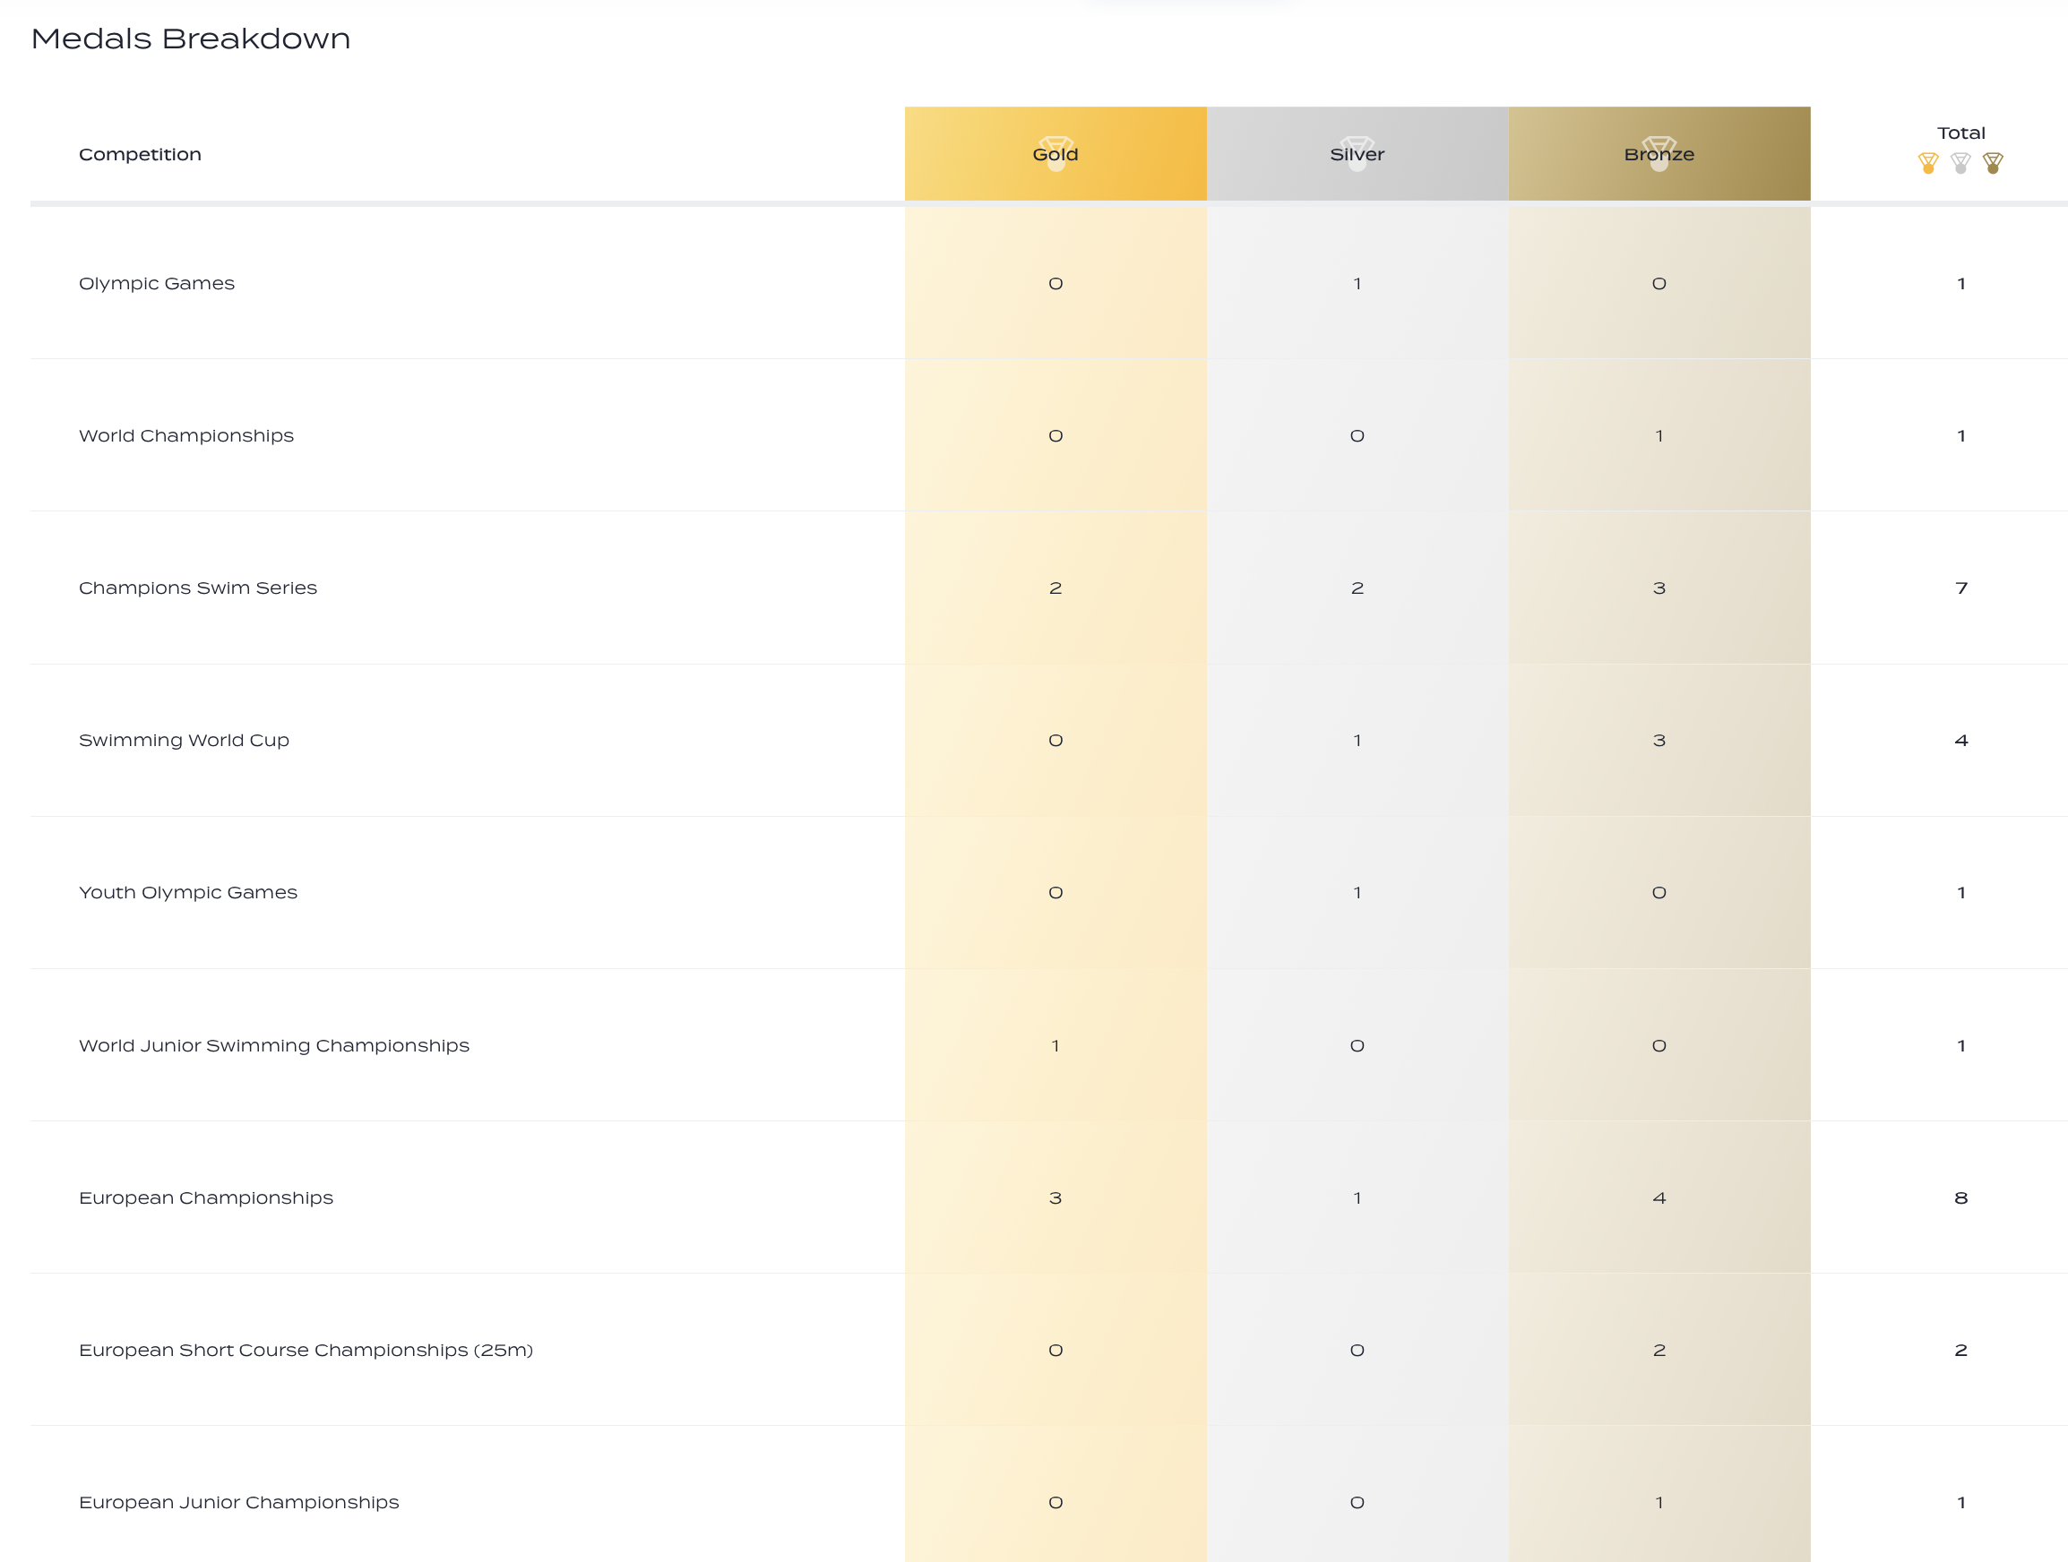Click Olympic Games gold count 0
Viewport: 2068px width, 1562px height.
coord(1056,283)
